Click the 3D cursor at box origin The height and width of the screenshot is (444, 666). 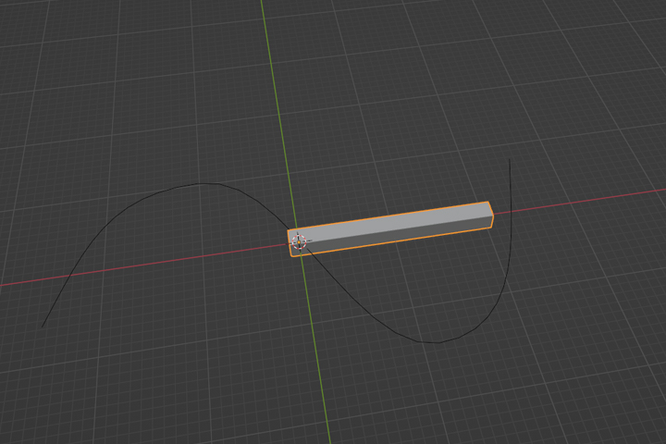tap(299, 242)
